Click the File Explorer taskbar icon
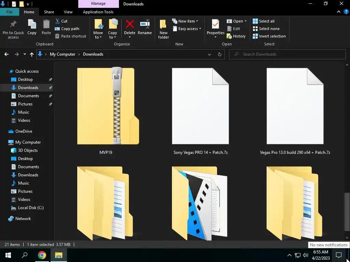Image resolution: width=350 pixels, height=262 pixels. (x=58, y=255)
